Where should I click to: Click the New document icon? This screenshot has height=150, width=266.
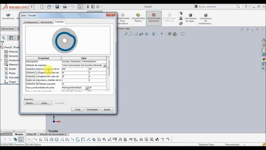pos(42,7)
